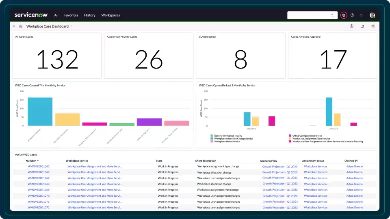Open Adam Greene link in first row
The width and height of the screenshot is (390, 219).
(x=354, y=166)
